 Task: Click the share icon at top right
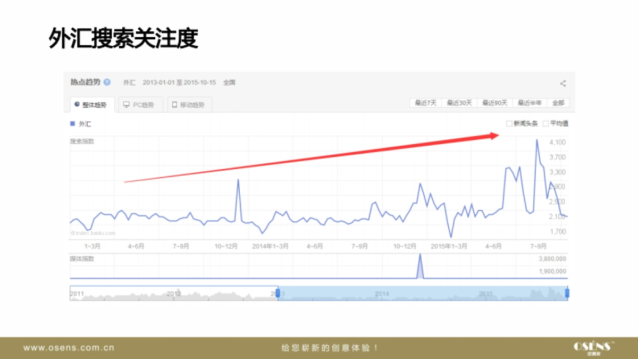[563, 82]
